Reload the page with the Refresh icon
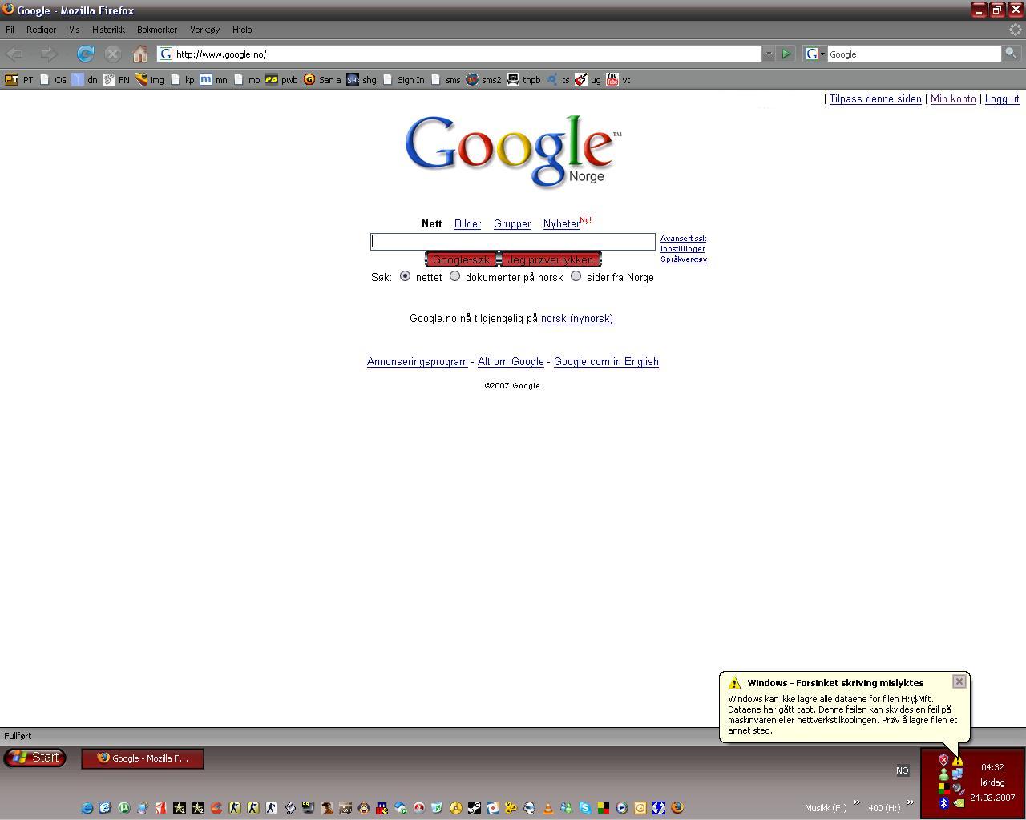Image resolution: width=1026 pixels, height=820 pixels. click(86, 54)
